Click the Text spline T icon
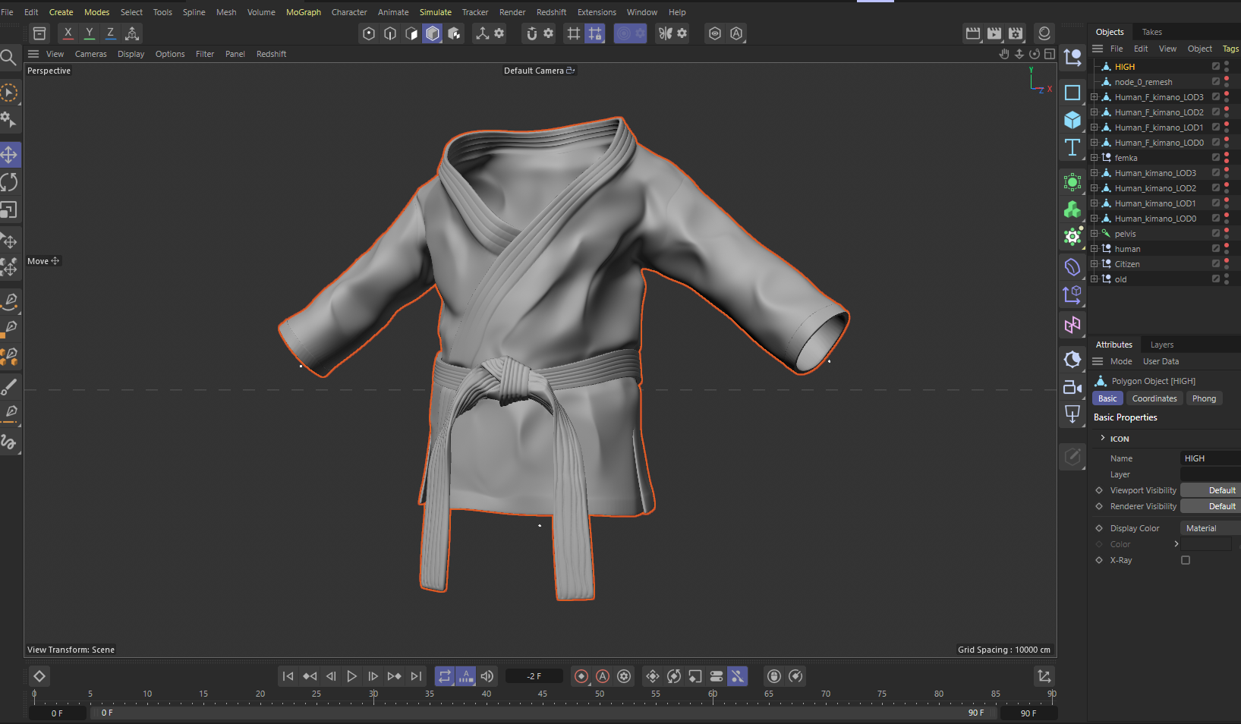The image size is (1241, 724). (x=1072, y=147)
